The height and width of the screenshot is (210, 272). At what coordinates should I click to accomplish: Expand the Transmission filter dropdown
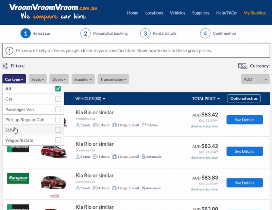tap(113, 79)
